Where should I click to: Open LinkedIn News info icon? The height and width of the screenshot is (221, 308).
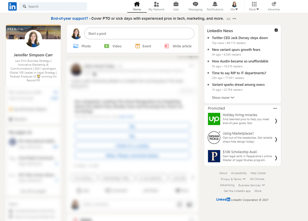coord(276,30)
